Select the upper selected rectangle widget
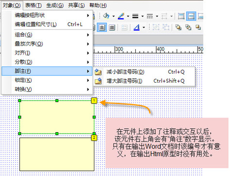 click(x=57, y=117)
